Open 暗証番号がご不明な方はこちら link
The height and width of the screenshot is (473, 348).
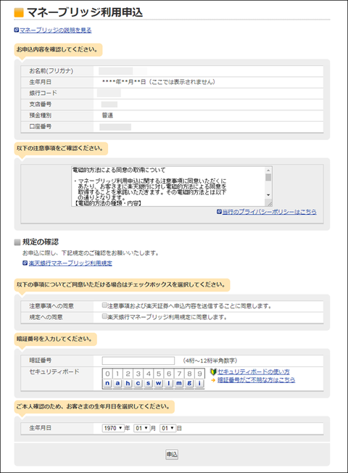257,380
